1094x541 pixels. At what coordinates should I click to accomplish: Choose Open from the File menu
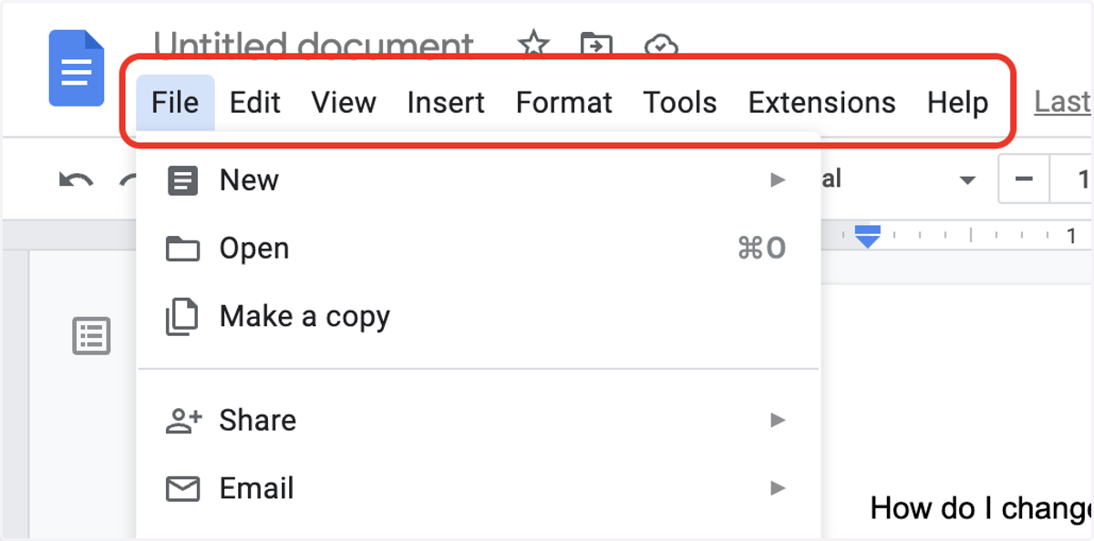[x=479, y=248]
